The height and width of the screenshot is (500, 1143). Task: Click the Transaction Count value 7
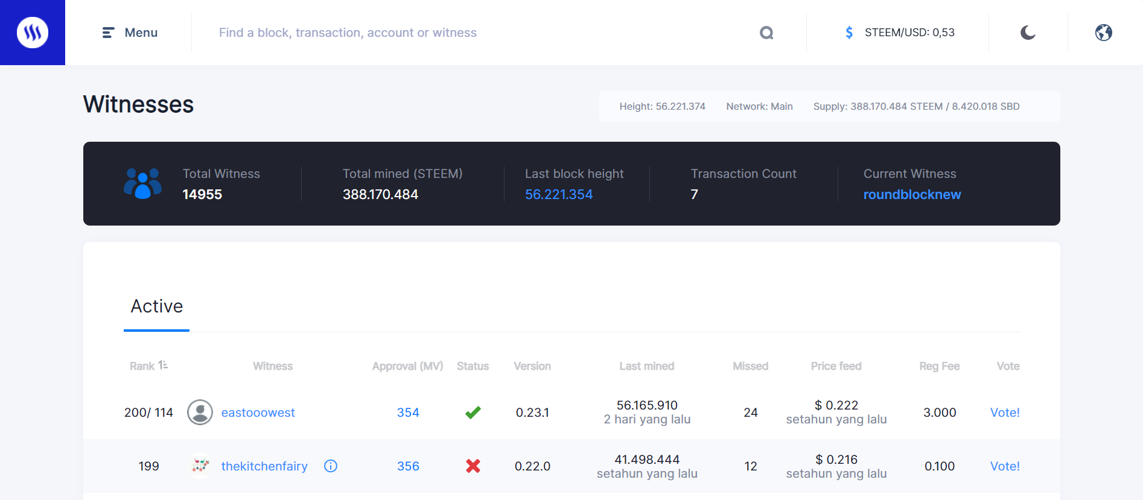coord(695,194)
